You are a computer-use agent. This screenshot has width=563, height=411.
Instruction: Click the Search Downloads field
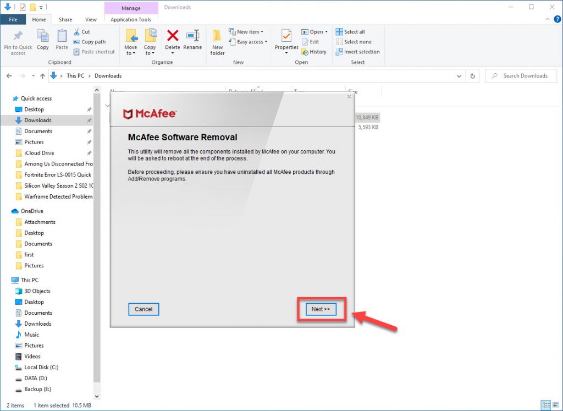521,75
